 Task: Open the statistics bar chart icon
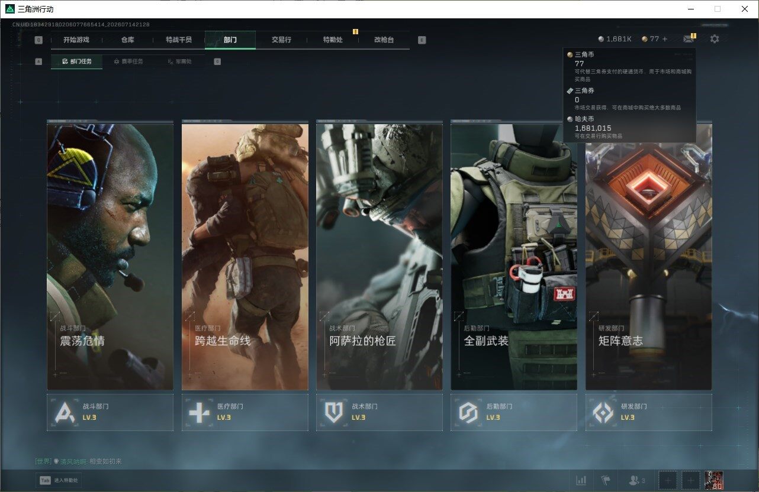581,480
